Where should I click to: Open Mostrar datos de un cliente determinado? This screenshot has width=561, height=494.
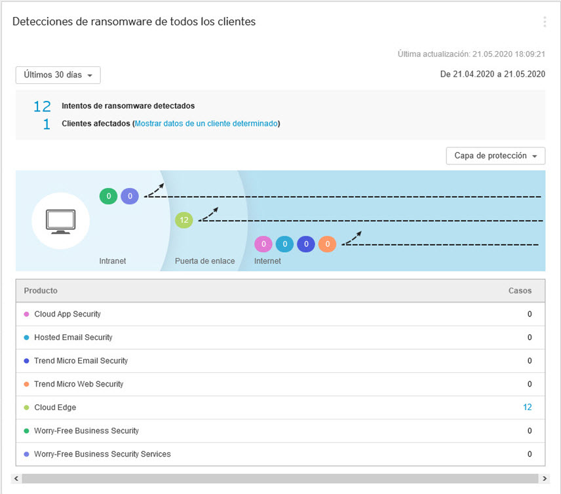pos(206,123)
